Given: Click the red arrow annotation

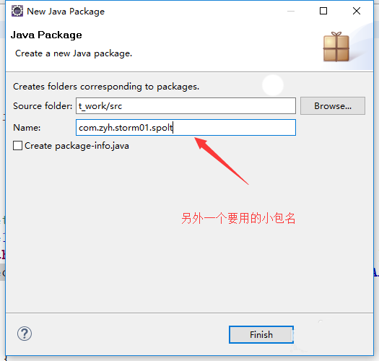Looking at the screenshot, I should (x=221, y=161).
